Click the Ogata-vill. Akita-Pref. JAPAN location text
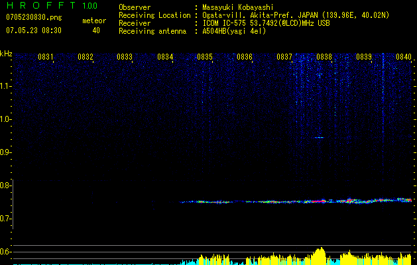The image size is (417, 265). click(x=296, y=15)
